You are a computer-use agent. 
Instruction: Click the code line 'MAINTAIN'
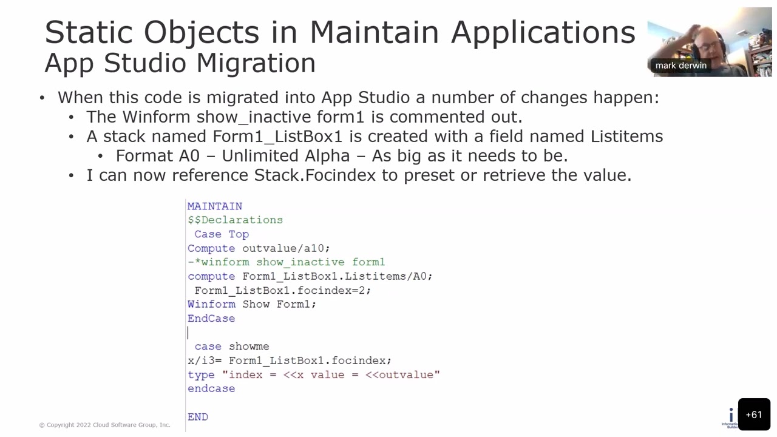(215, 206)
